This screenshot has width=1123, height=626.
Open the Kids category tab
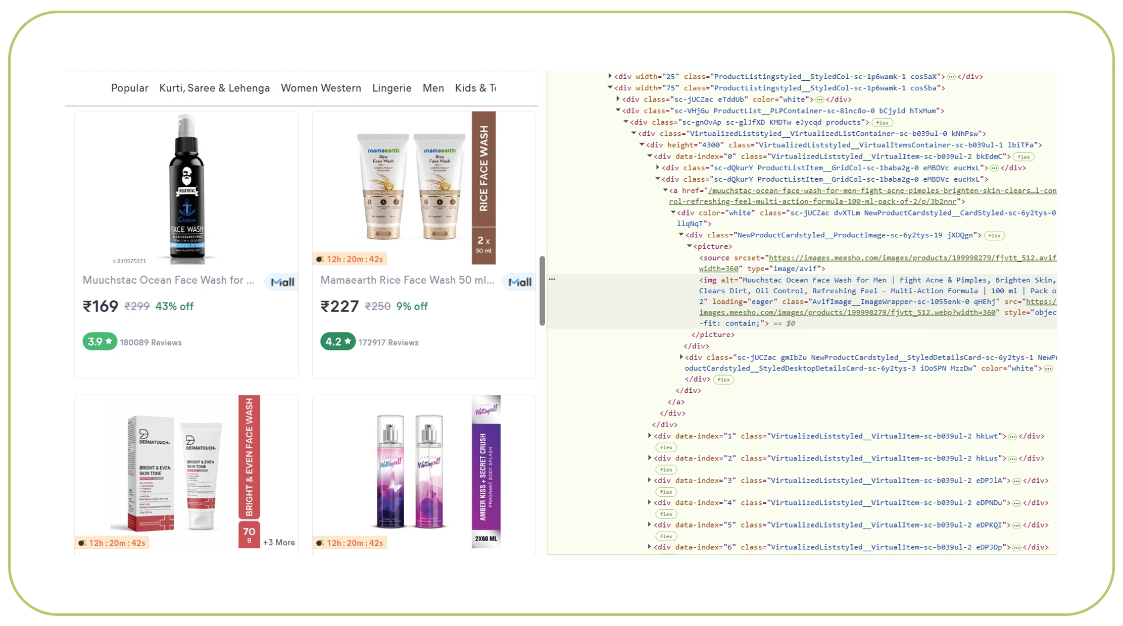[475, 88]
